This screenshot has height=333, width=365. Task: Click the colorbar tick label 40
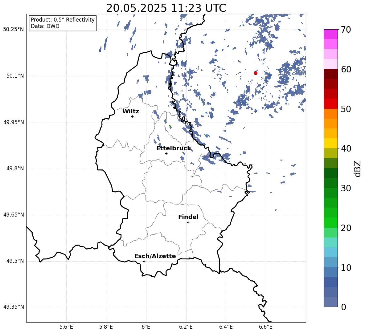coord(346,148)
